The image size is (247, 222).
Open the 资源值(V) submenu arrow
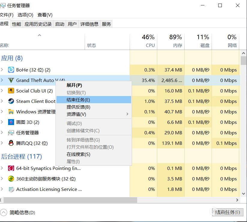[x=127, y=114]
